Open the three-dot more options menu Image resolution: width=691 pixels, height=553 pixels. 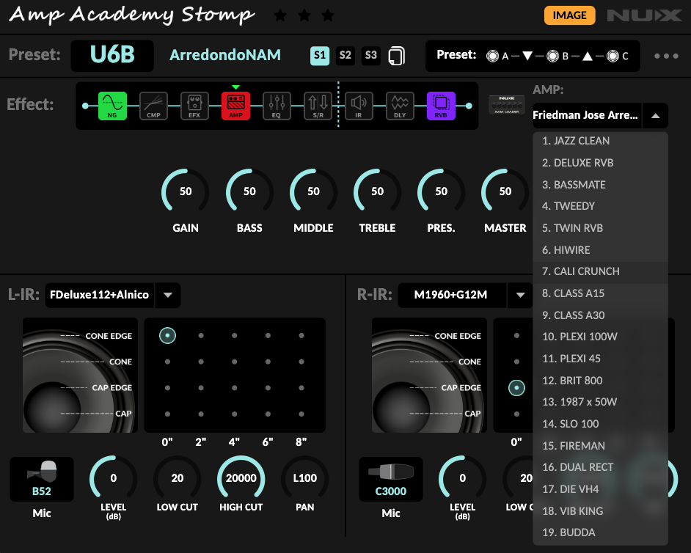click(x=666, y=56)
